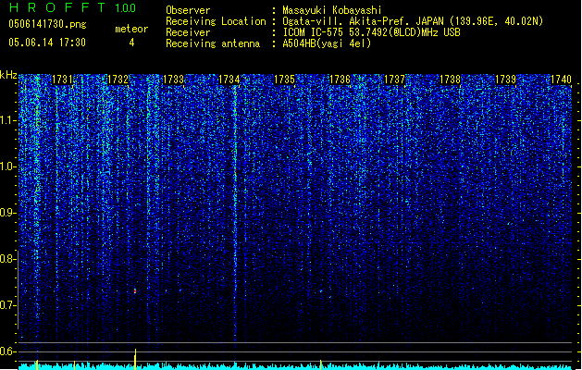
Task: Click the red meteor echo spot near 0.73 kHz
Action: (135, 291)
